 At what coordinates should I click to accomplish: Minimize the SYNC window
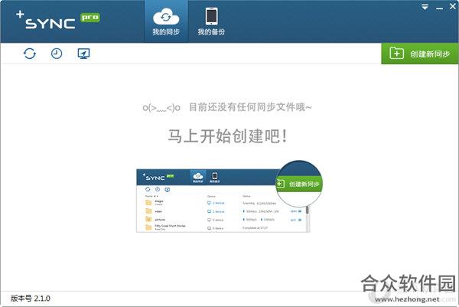pyautogui.click(x=439, y=8)
